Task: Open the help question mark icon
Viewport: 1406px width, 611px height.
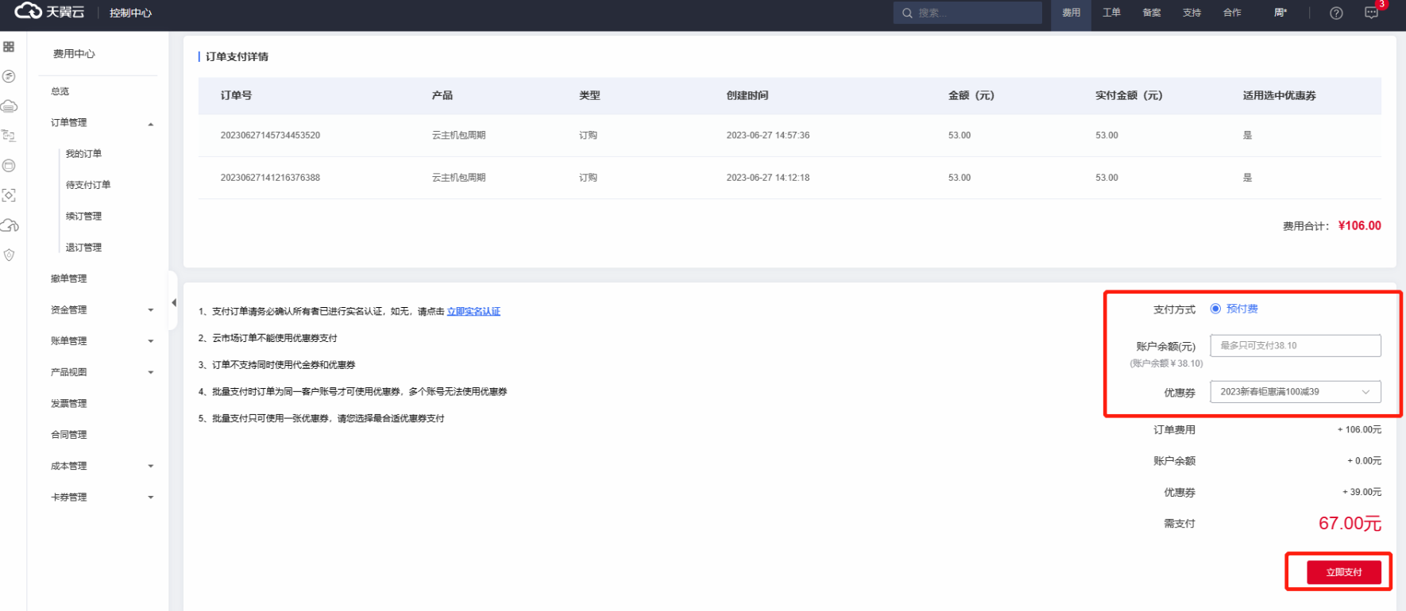Action: tap(1336, 13)
